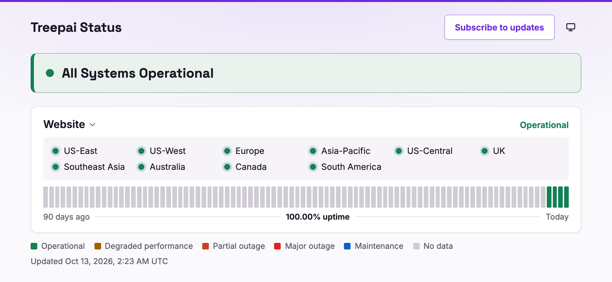Click the US-East status dot
Image resolution: width=612 pixels, height=282 pixels.
[56, 151]
